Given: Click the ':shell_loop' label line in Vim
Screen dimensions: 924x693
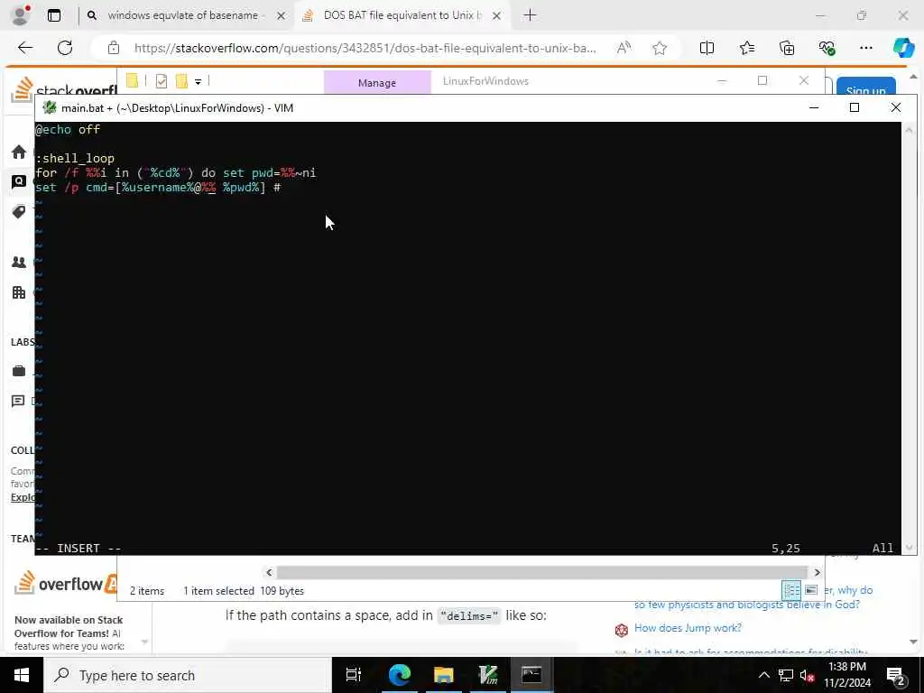Looking at the screenshot, I should [x=75, y=158].
